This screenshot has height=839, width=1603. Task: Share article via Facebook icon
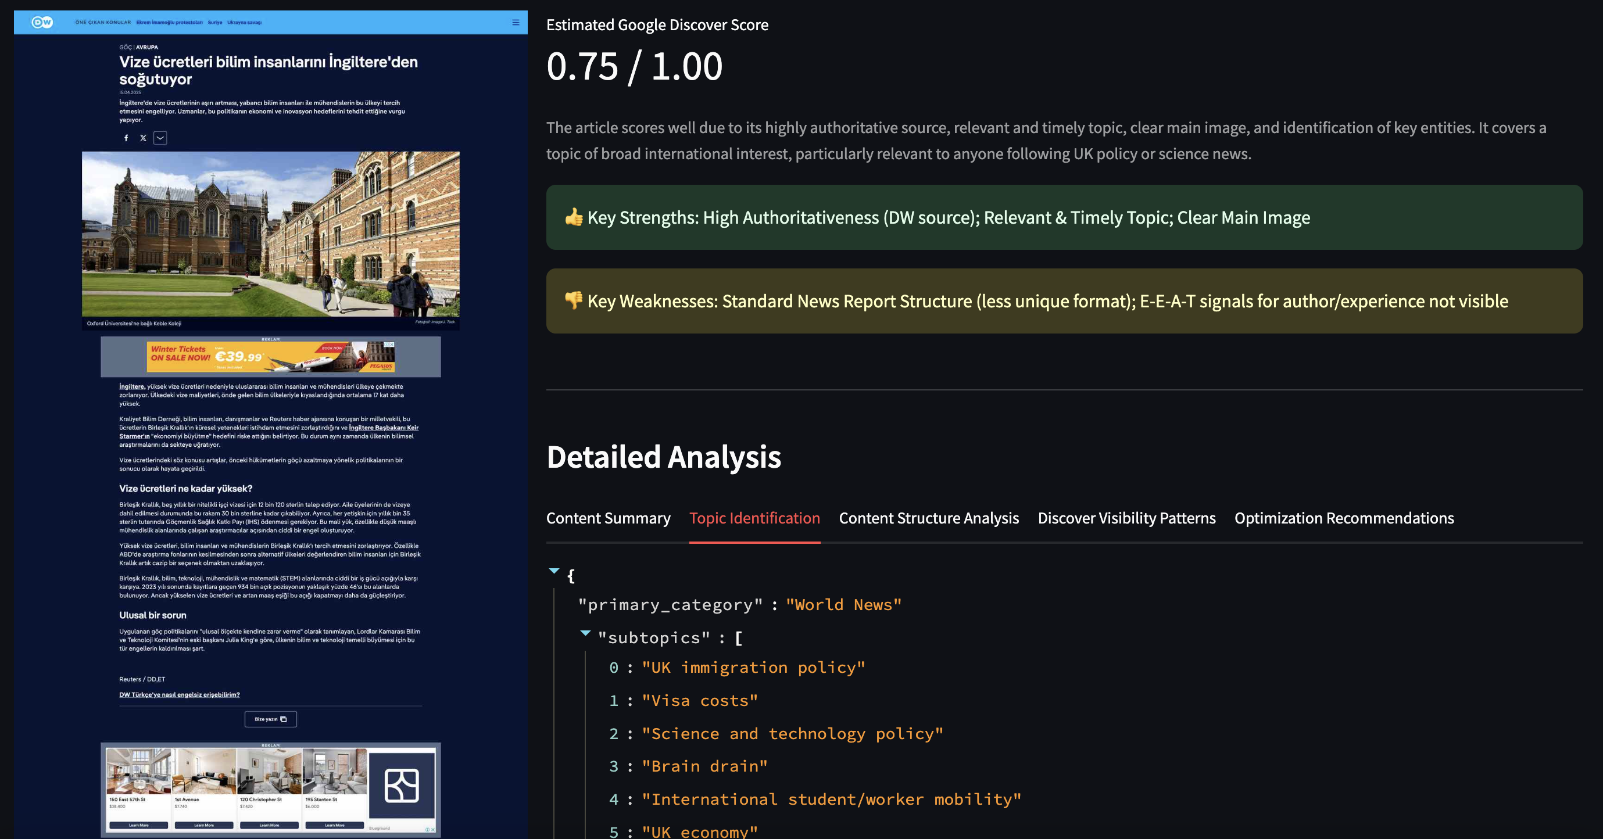tap(126, 138)
